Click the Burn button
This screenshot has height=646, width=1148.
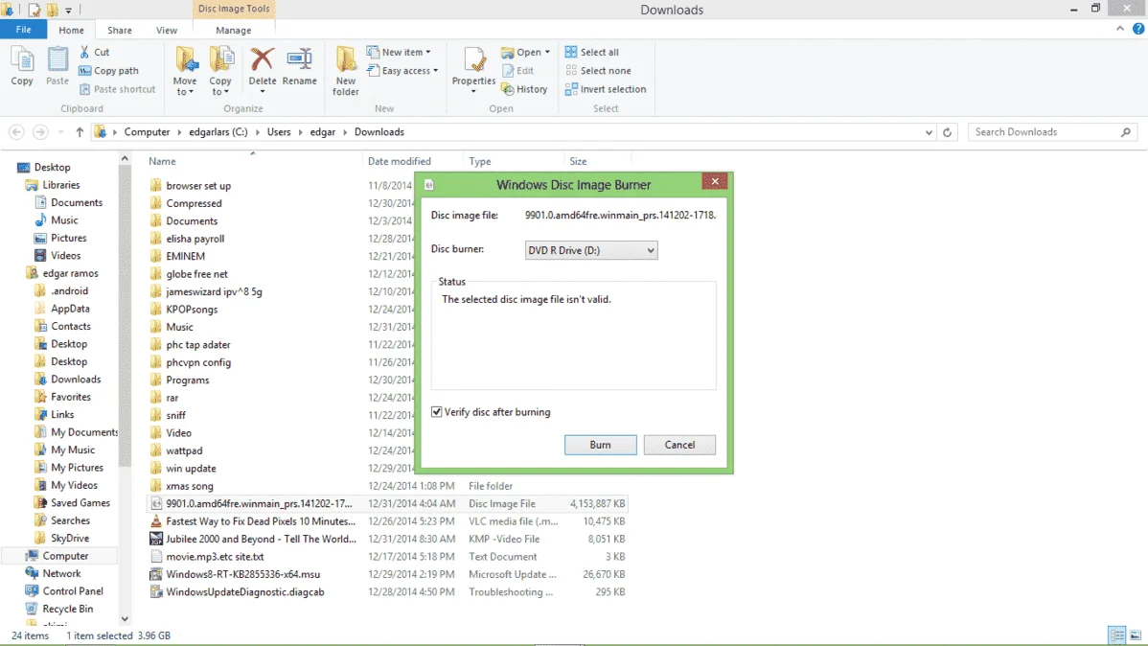tap(601, 445)
